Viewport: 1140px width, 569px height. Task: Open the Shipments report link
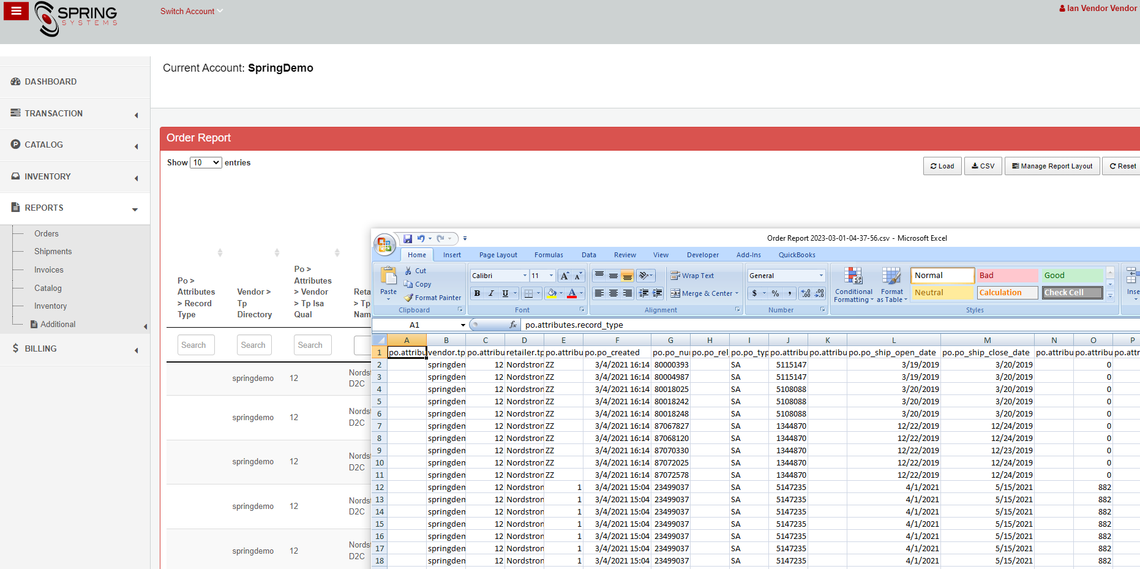click(53, 251)
